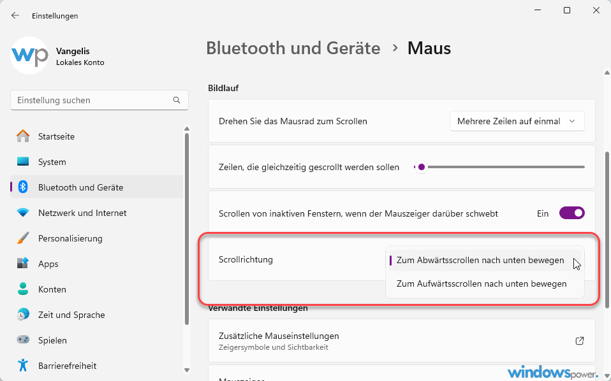Open Startseite in the sidebar
Viewport: 611px width, 381px height.
[x=97, y=136]
